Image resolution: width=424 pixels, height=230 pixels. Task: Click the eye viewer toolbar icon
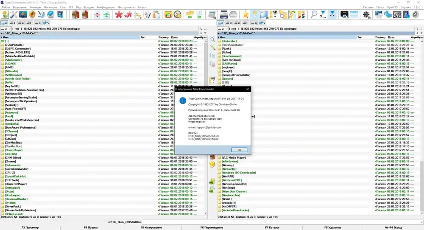pyautogui.click(x=344, y=14)
